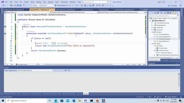Switch to the Customer.razor editor tab
Screen dimensions: 184x103
point(104,10)
